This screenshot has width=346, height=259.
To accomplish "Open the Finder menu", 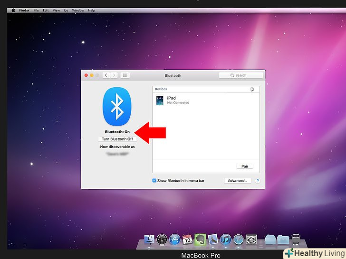I will pos(24,10).
